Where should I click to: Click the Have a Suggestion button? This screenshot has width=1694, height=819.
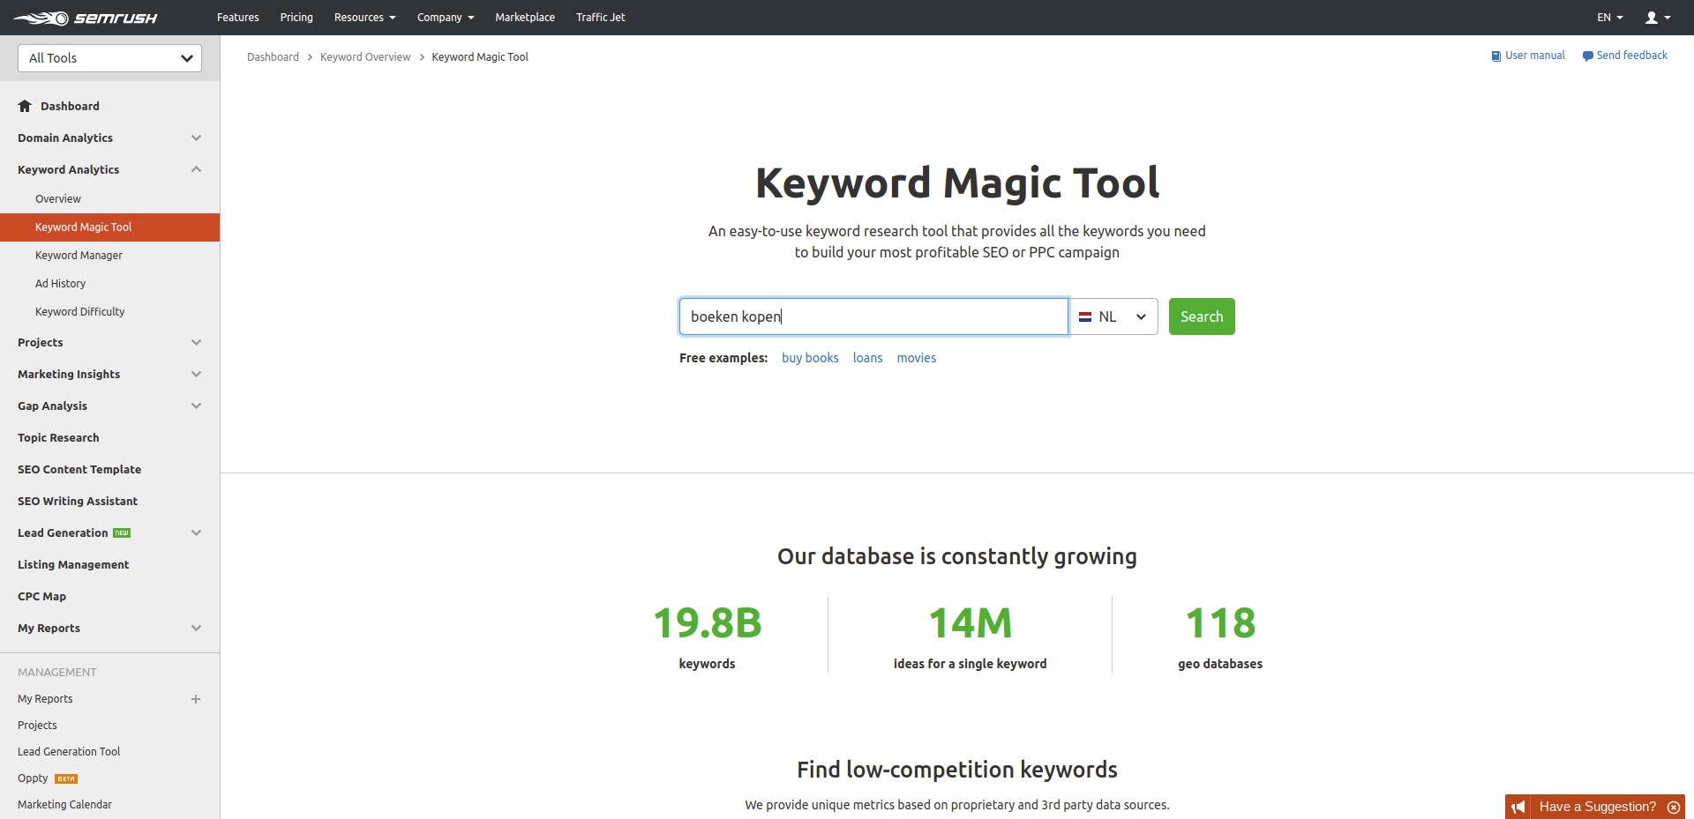pos(1597,807)
